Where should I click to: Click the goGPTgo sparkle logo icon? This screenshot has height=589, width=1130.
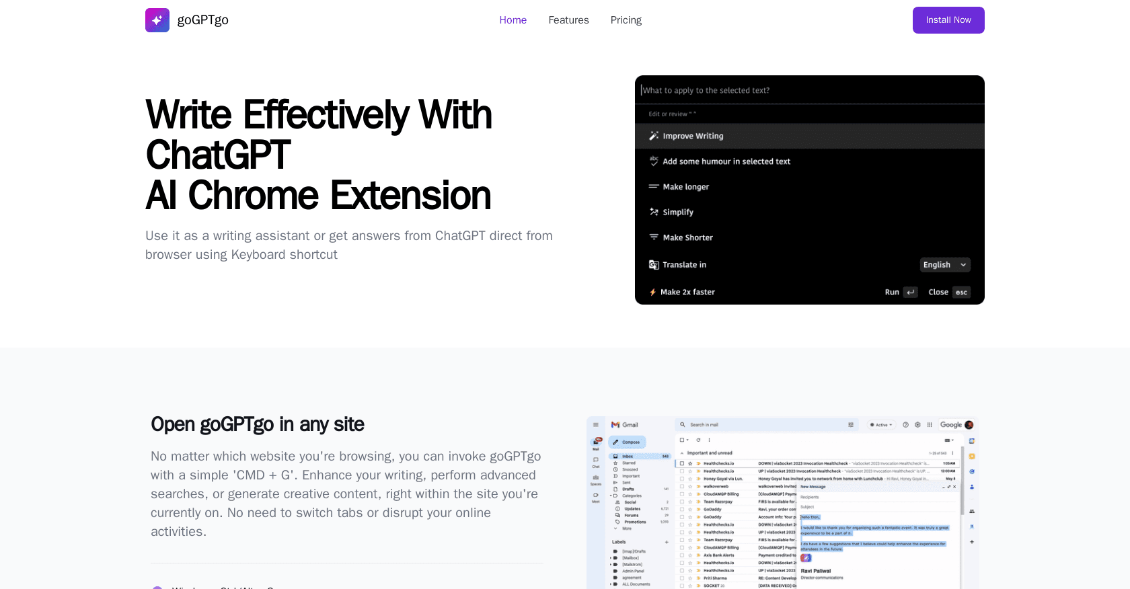pos(157,20)
